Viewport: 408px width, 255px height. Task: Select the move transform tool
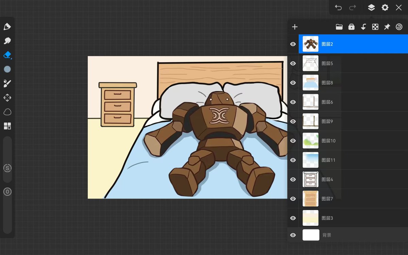7,98
